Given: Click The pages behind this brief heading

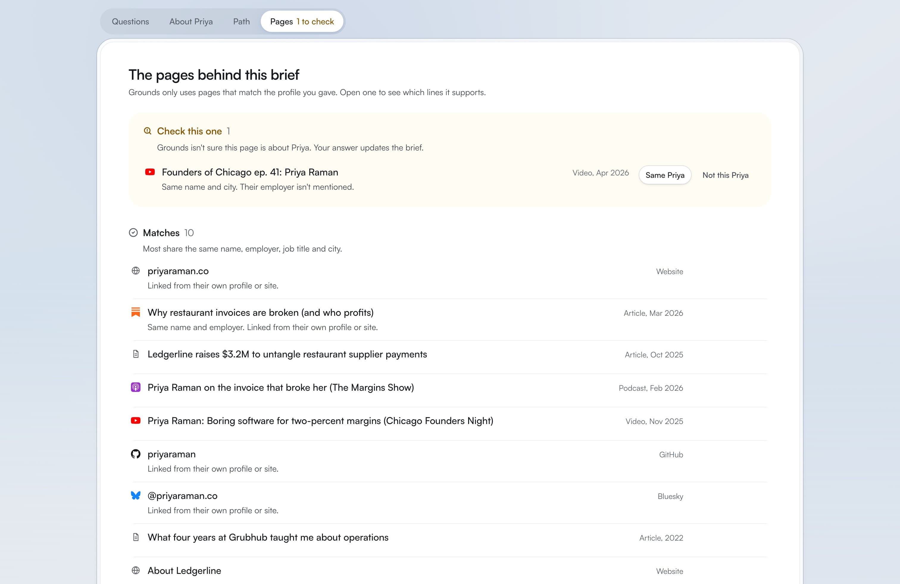Looking at the screenshot, I should coord(214,75).
